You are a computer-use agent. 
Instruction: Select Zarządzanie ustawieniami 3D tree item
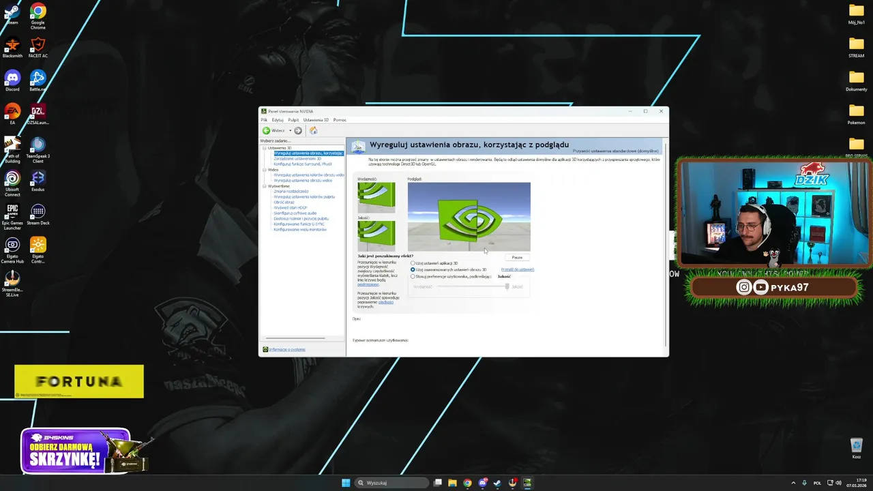point(297,159)
